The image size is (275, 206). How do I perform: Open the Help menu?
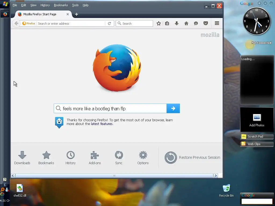click(x=86, y=5)
